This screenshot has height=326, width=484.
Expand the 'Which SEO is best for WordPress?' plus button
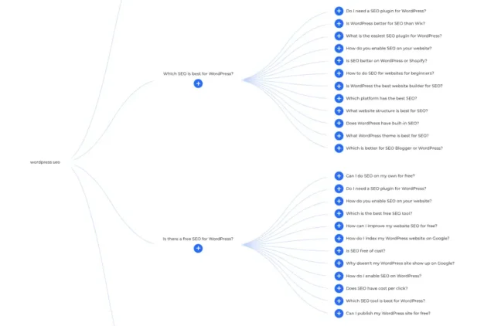pos(198,83)
